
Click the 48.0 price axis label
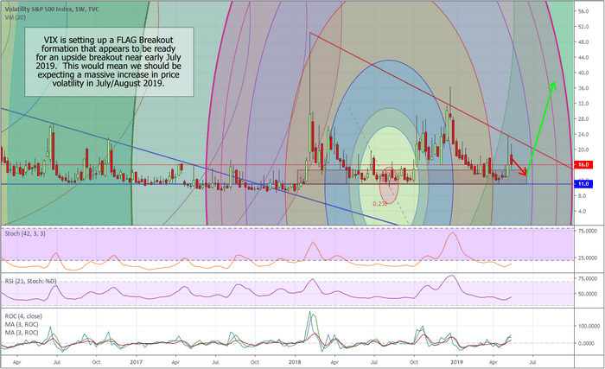583,42
